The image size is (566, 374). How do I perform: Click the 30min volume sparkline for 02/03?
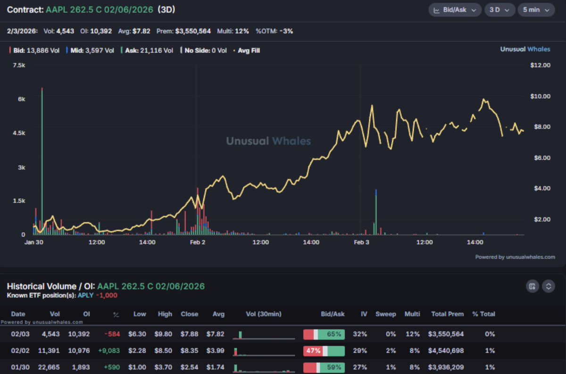click(x=264, y=335)
